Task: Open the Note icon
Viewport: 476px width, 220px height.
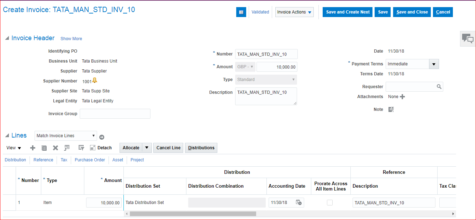Action: tap(391, 109)
